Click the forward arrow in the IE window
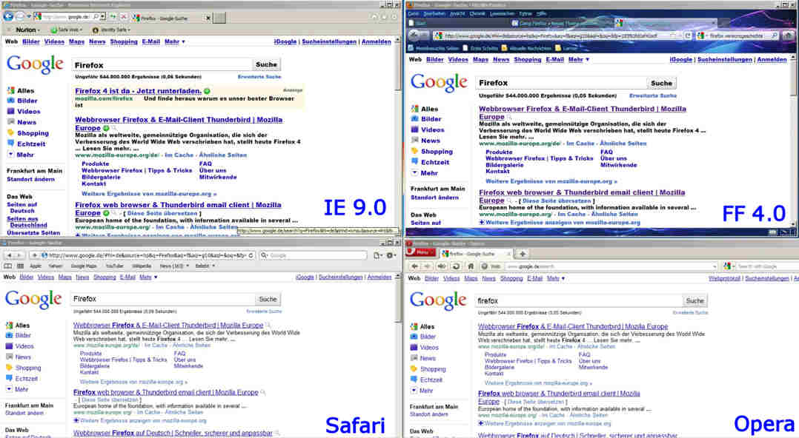This screenshot has height=438, width=799. 20,17
